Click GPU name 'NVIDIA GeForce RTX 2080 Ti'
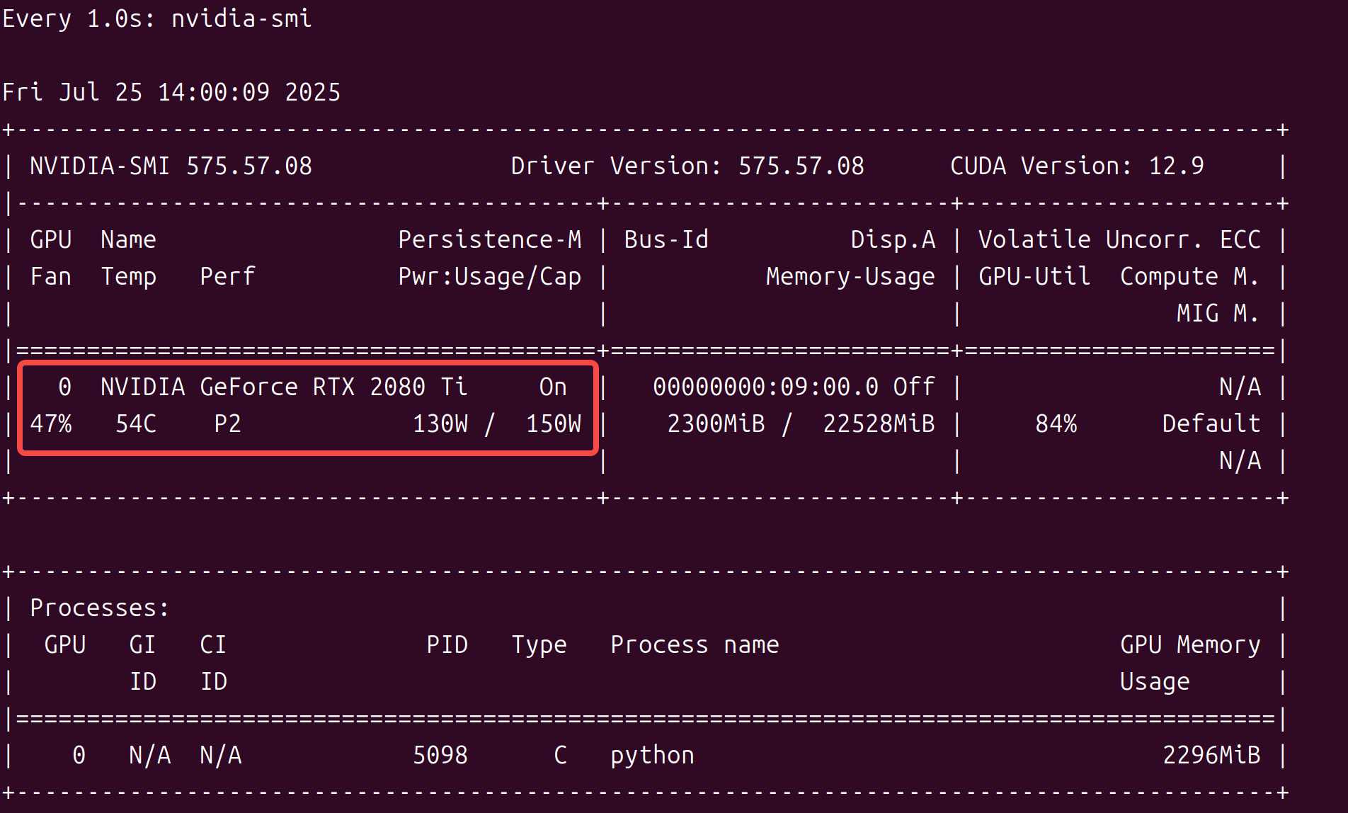 click(284, 387)
